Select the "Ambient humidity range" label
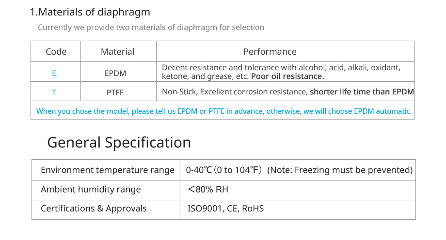 91,189
